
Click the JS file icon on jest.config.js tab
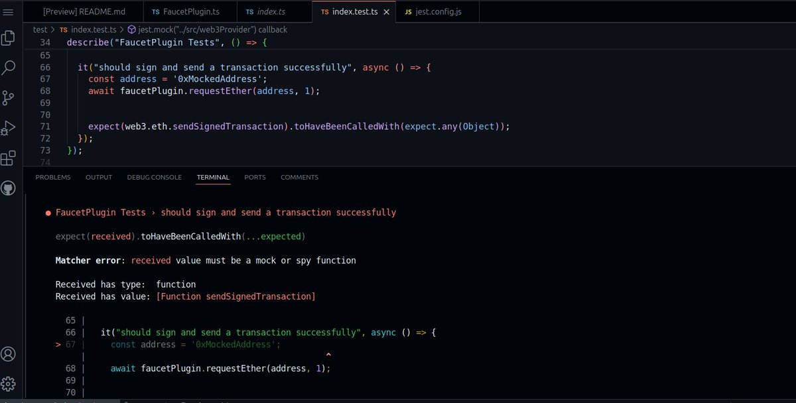[408, 12]
